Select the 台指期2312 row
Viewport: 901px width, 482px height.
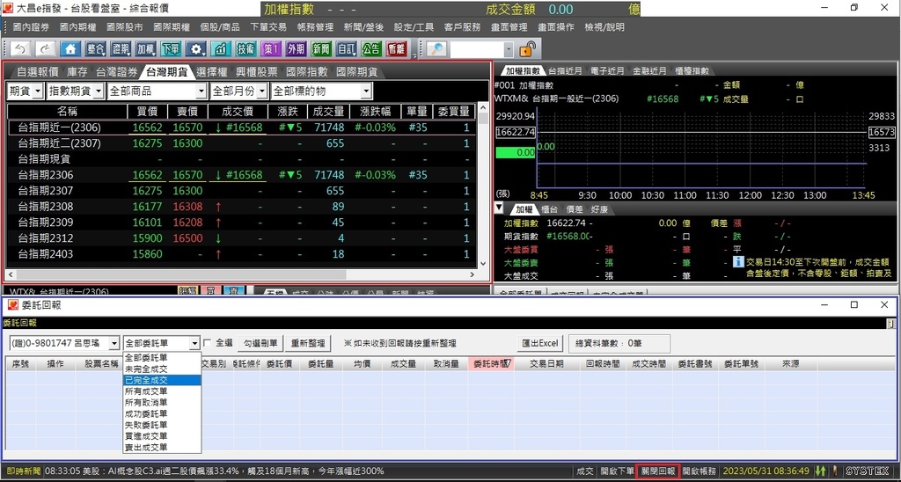pos(243,237)
